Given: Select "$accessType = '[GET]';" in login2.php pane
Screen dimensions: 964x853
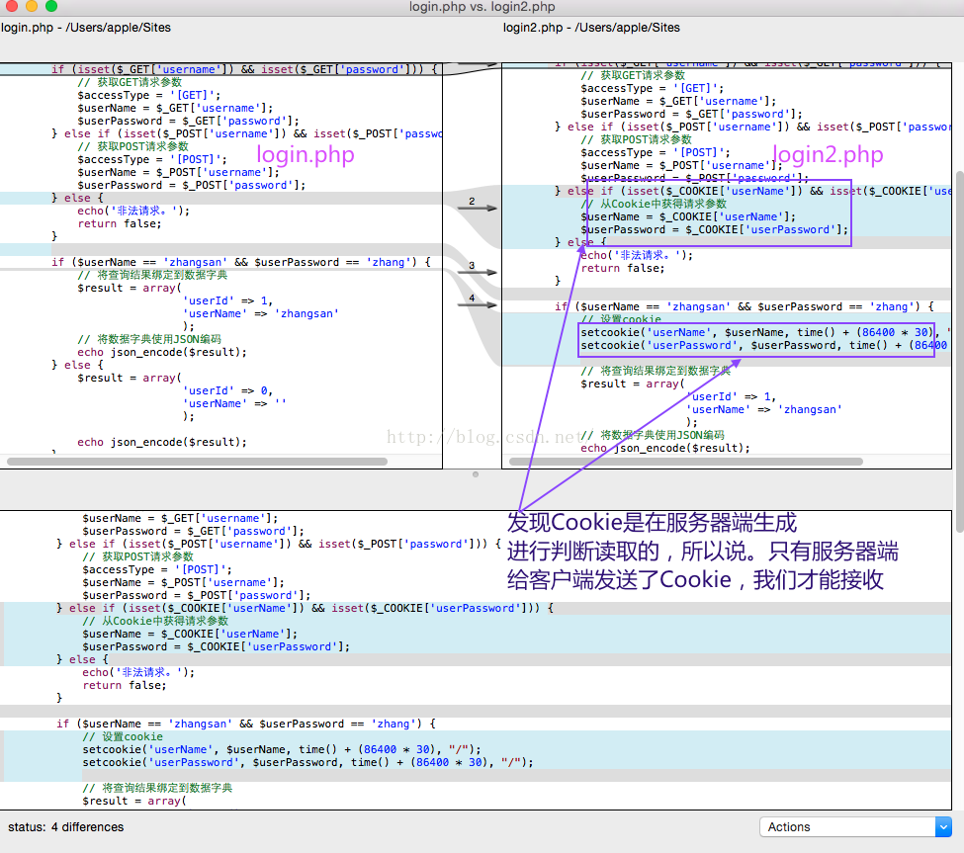Looking at the screenshot, I should pos(653,89).
